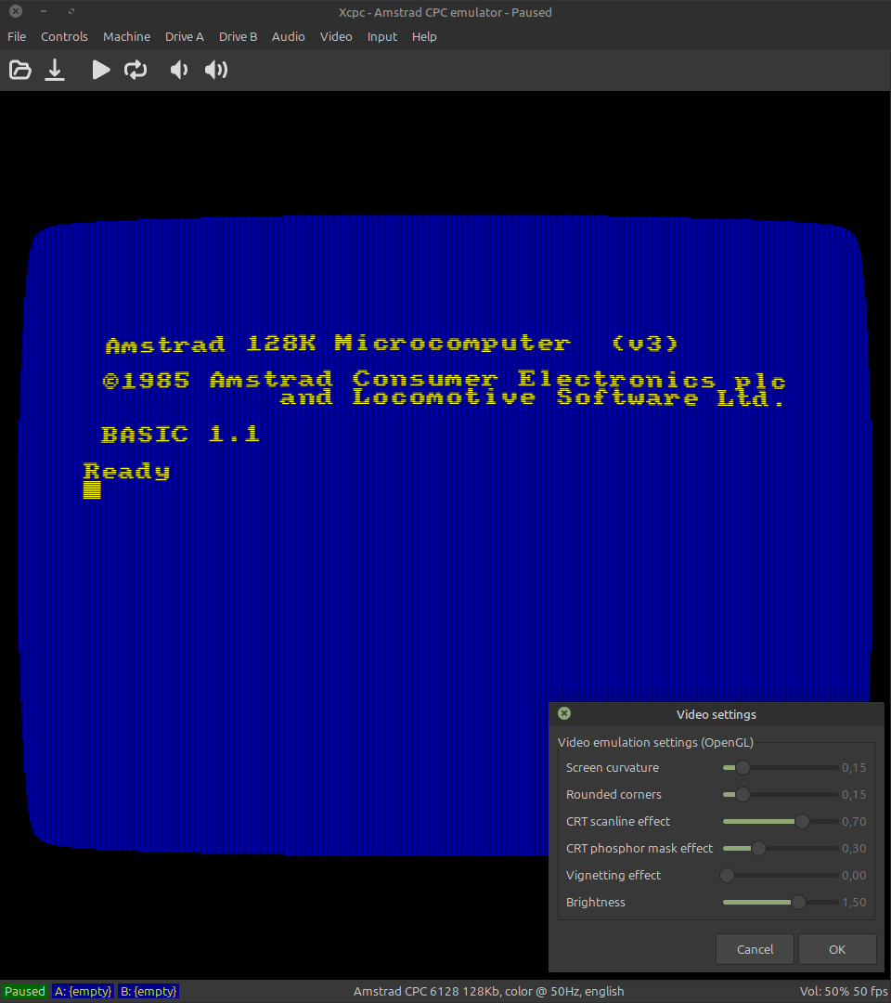Click the open file folder icon
891x1003 pixels.
click(x=19, y=70)
